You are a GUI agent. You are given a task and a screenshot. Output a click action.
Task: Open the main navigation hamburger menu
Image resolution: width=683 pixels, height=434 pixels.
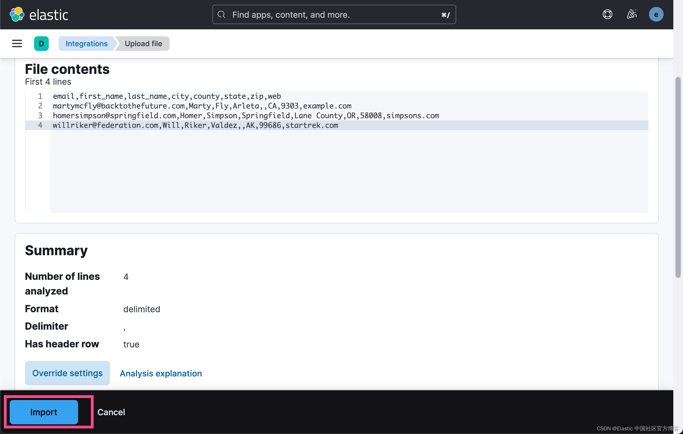point(17,43)
